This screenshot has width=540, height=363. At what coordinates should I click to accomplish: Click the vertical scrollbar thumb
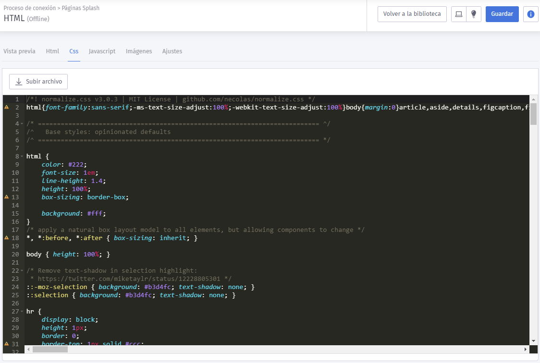pos(533,114)
